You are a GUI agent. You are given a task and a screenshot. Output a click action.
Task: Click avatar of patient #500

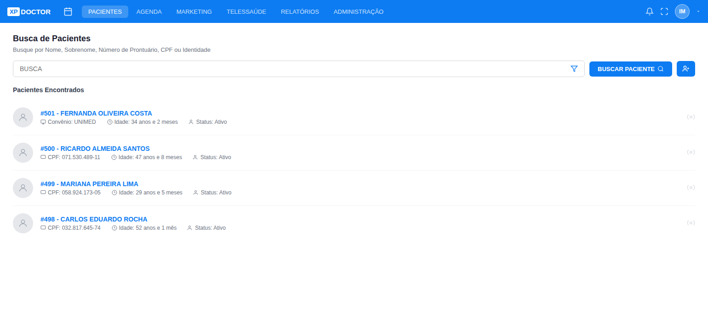point(23,153)
